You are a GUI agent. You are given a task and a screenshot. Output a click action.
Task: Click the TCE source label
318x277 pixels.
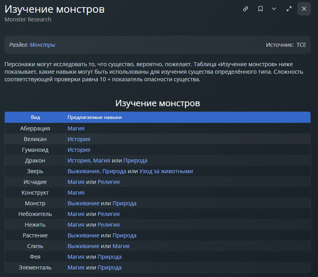(x=301, y=45)
